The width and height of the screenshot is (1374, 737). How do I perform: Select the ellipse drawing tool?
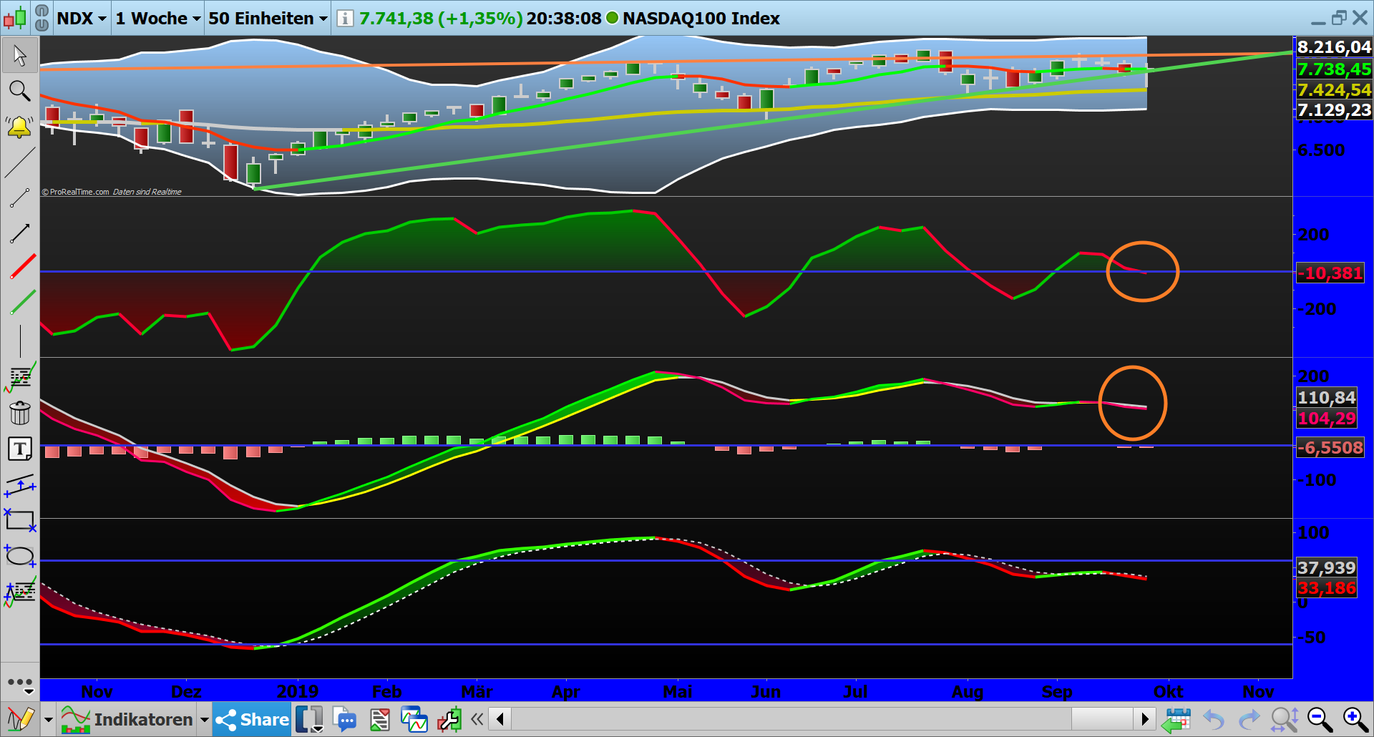point(19,556)
